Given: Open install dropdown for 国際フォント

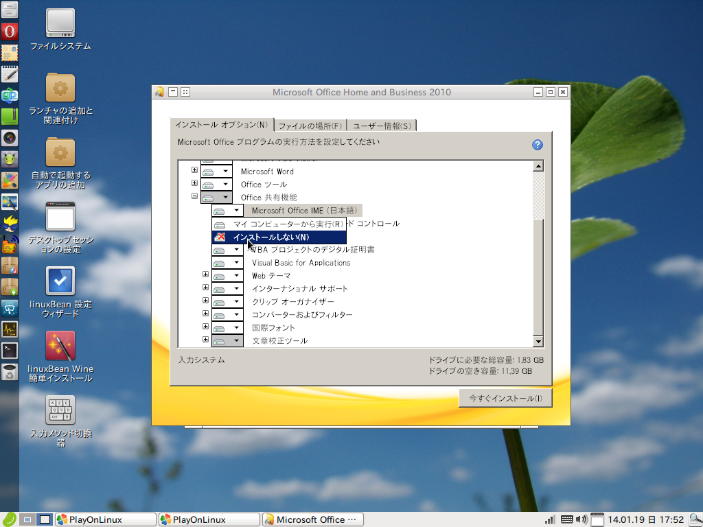Looking at the screenshot, I should pos(227,327).
